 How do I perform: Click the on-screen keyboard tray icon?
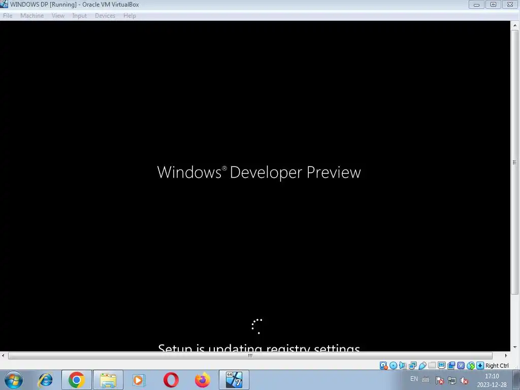[x=426, y=380]
